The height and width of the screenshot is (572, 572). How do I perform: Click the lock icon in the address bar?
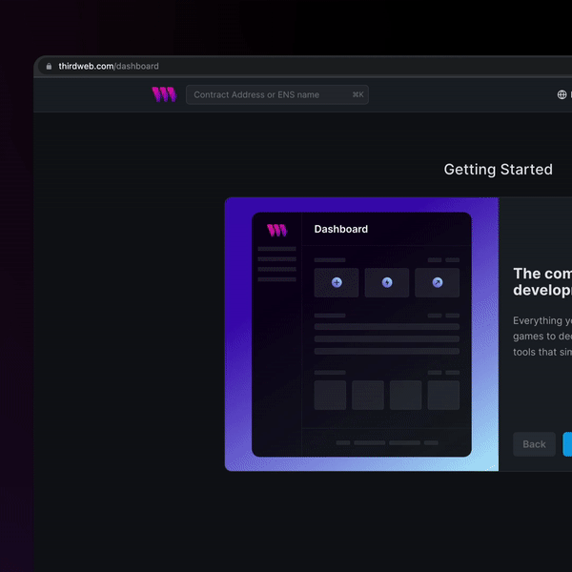point(49,66)
